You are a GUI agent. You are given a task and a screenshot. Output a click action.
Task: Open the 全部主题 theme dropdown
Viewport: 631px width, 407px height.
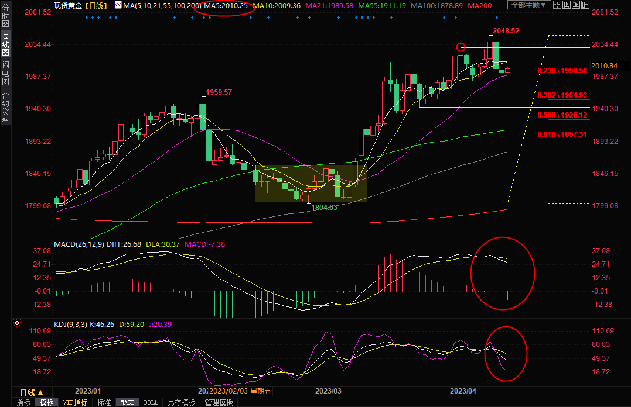(x=529, y=5)
